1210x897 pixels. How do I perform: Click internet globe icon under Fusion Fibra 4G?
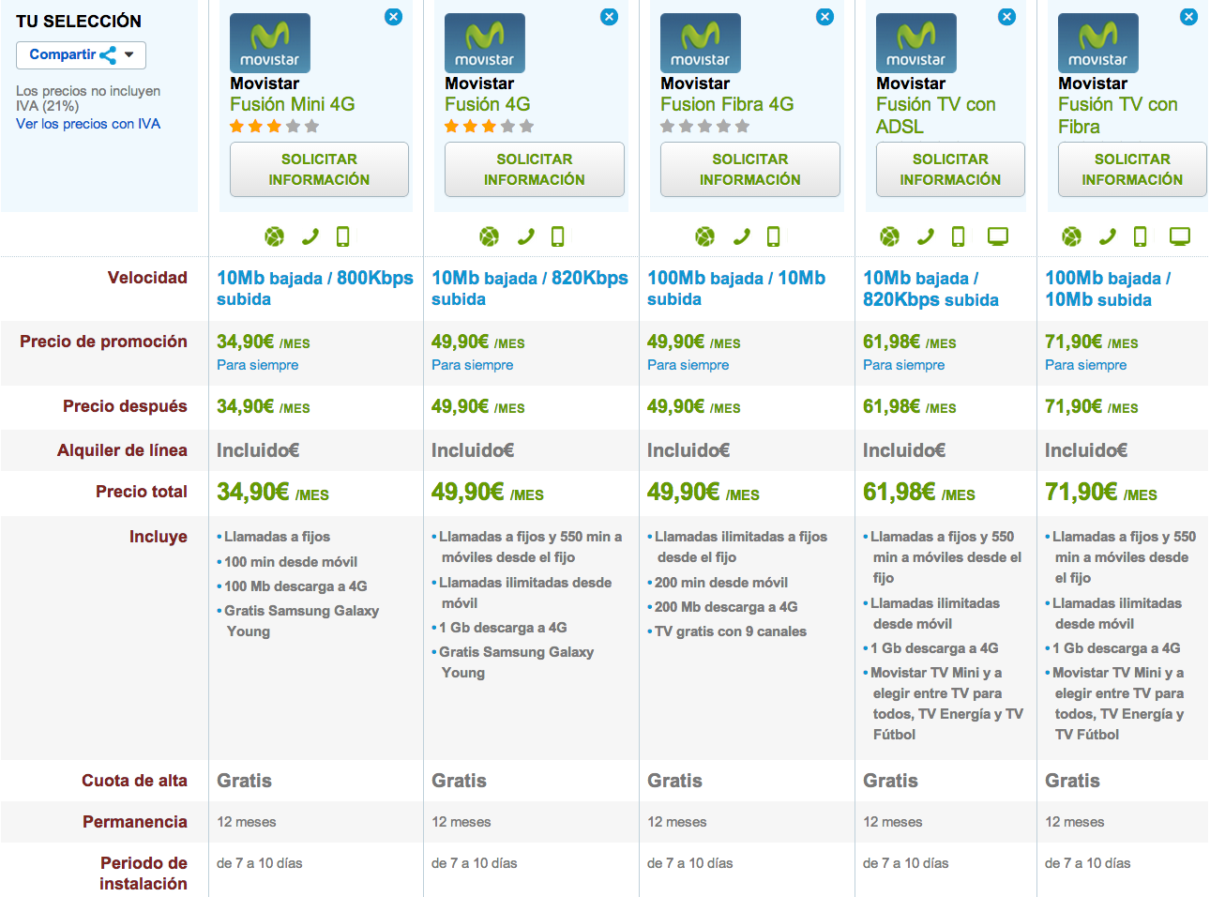pyautogui.click(x=705, y=236)
